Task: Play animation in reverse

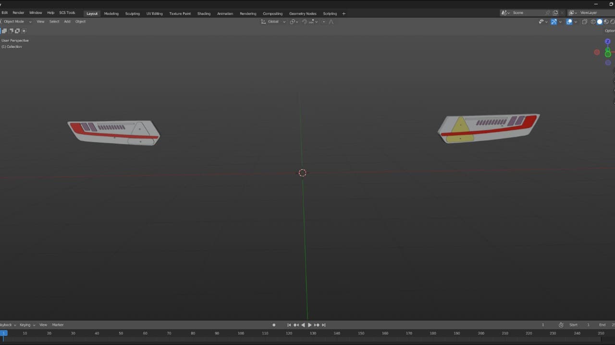Action: pyautogui.click(x=303, y=325)
